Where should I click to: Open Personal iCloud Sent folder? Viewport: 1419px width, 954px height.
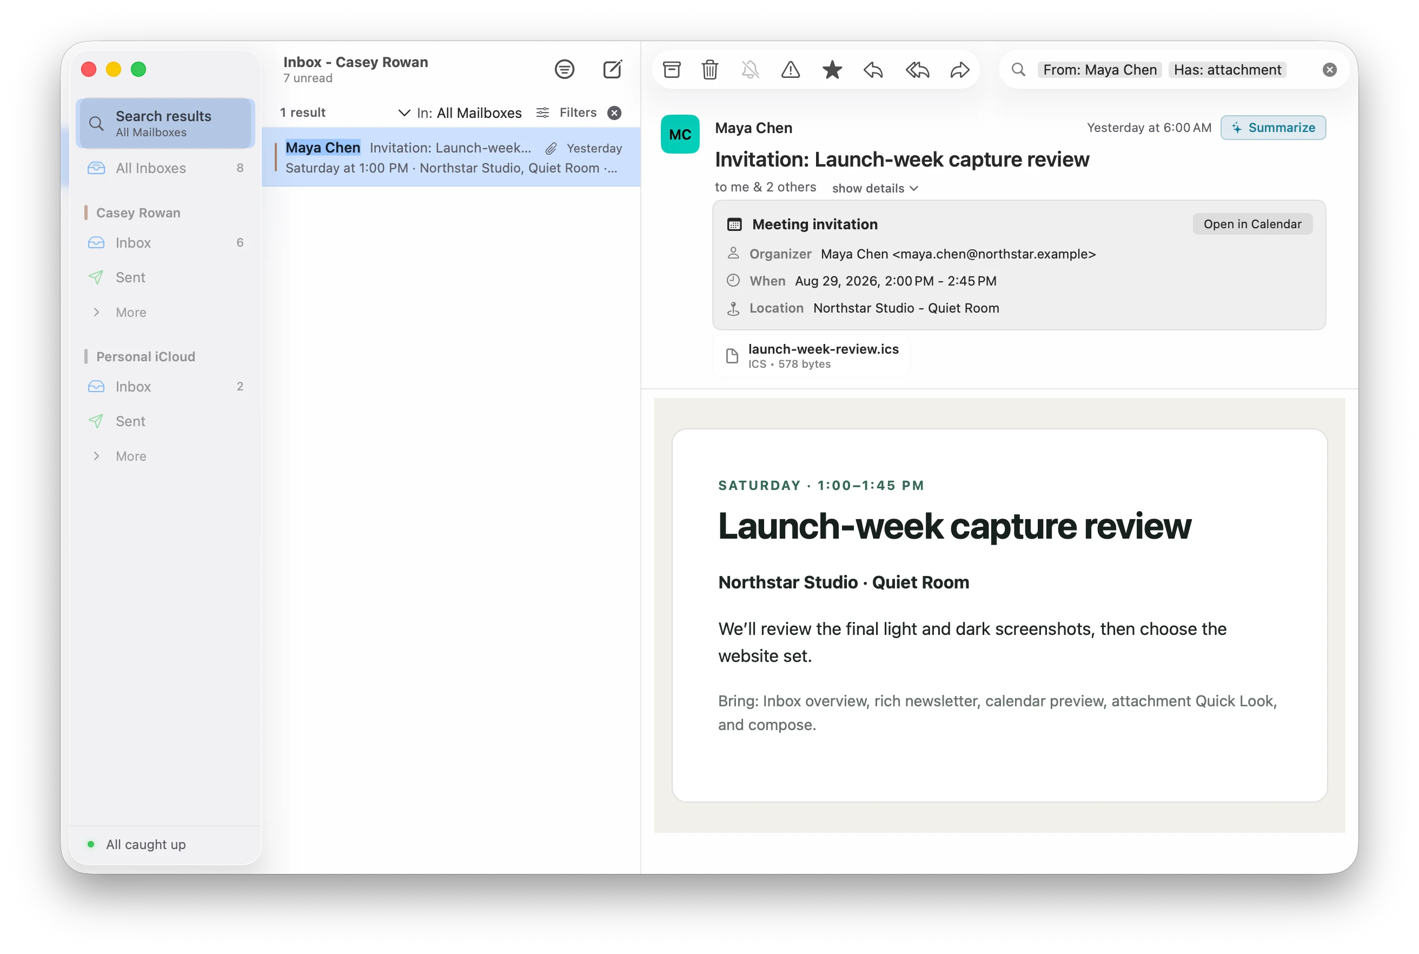165,421
